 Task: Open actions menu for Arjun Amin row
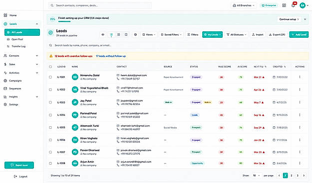300,163
